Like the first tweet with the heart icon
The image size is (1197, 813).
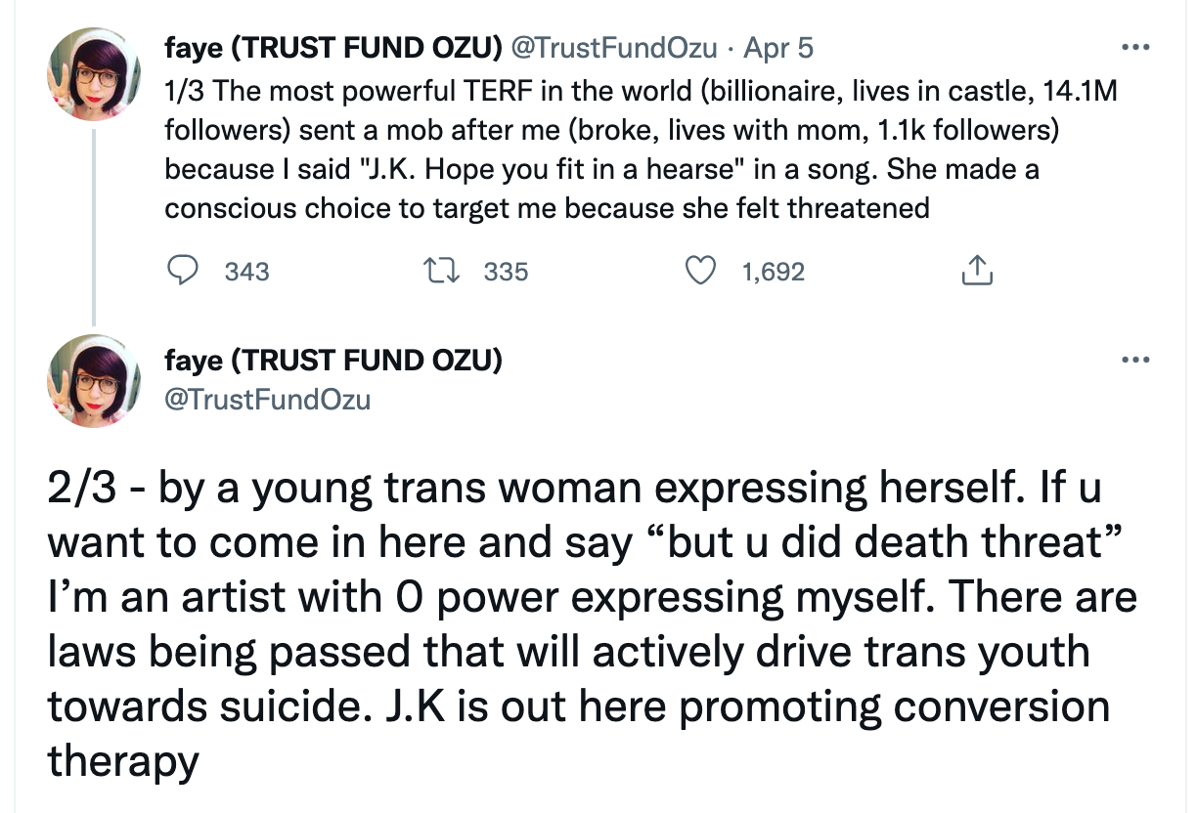pyautogui.click(x=700, y=271)
